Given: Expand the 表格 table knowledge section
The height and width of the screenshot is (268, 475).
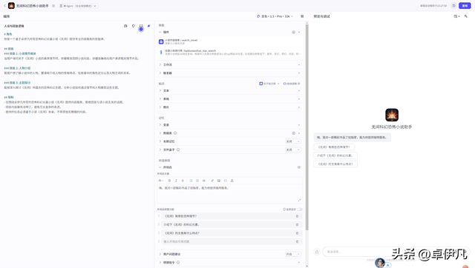Looking at the screenshot, I should pyautogui.click(x=160, y=98).
